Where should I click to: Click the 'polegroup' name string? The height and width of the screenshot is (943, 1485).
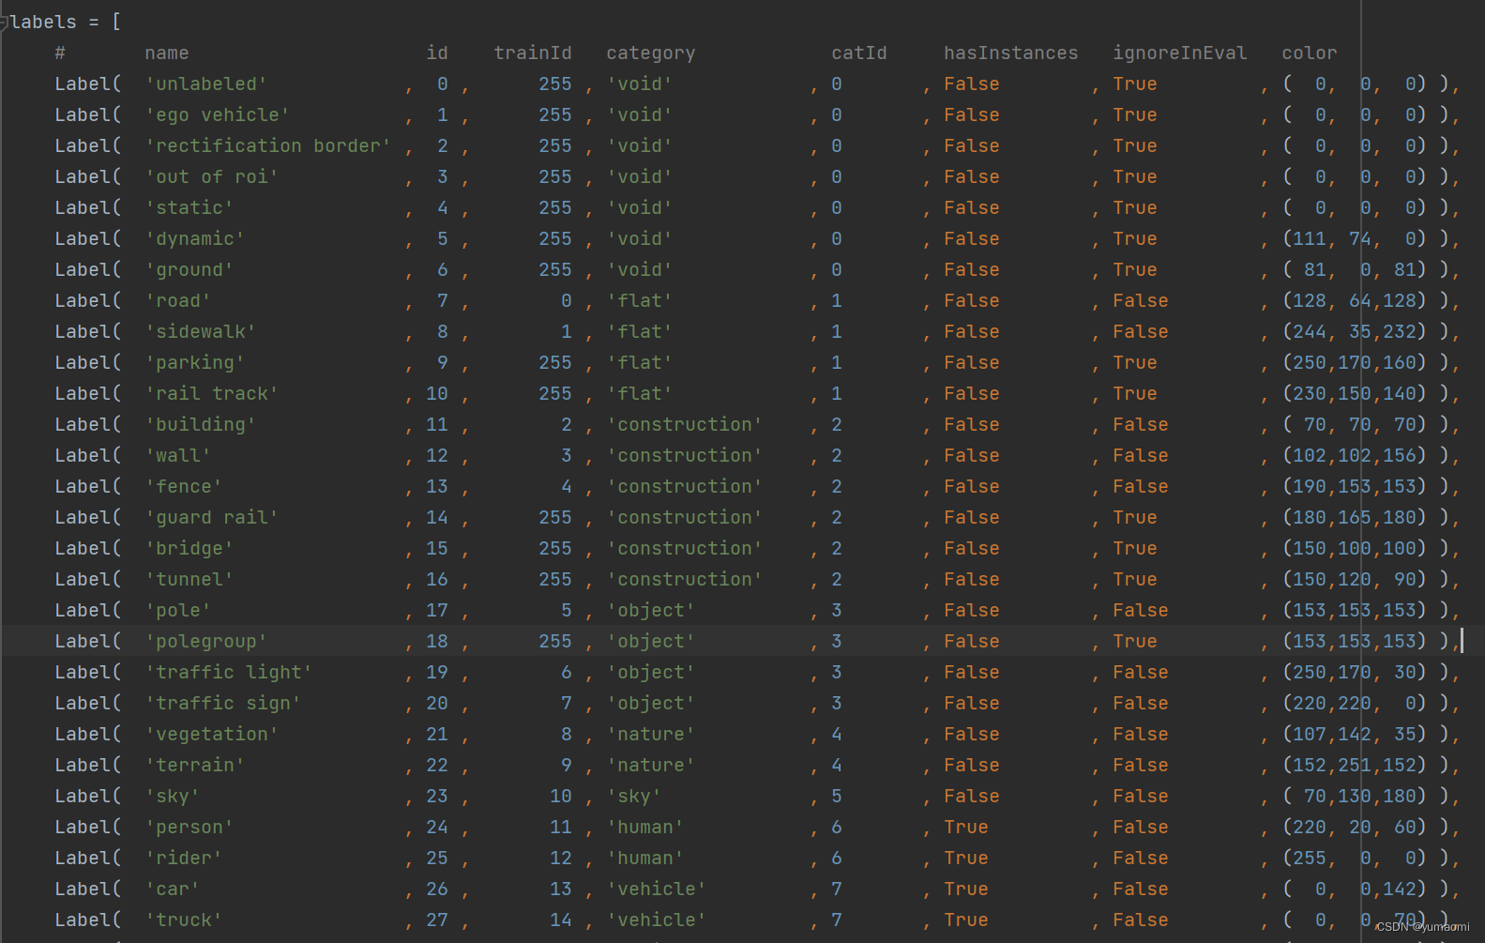tap(206, 642)
